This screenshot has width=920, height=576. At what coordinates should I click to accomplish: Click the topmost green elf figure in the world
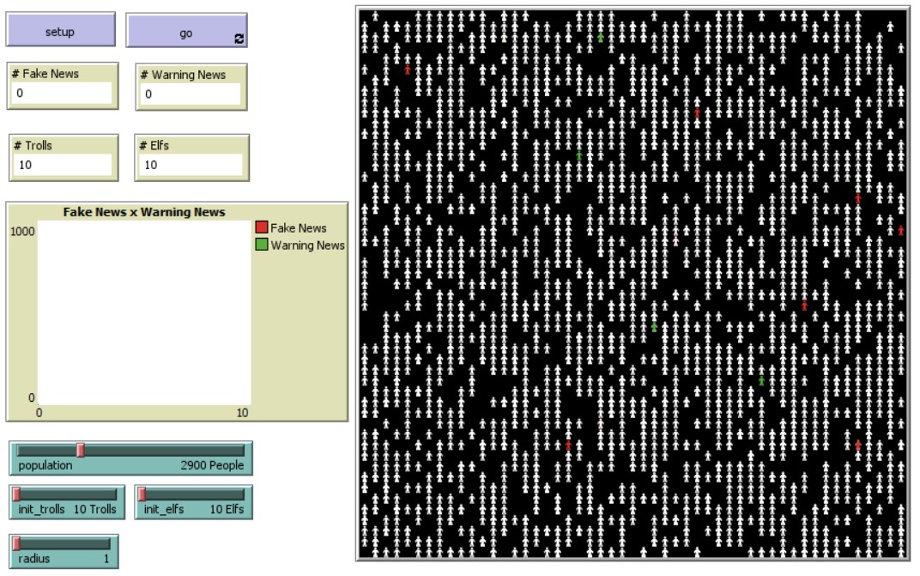(x=601, y=38)
